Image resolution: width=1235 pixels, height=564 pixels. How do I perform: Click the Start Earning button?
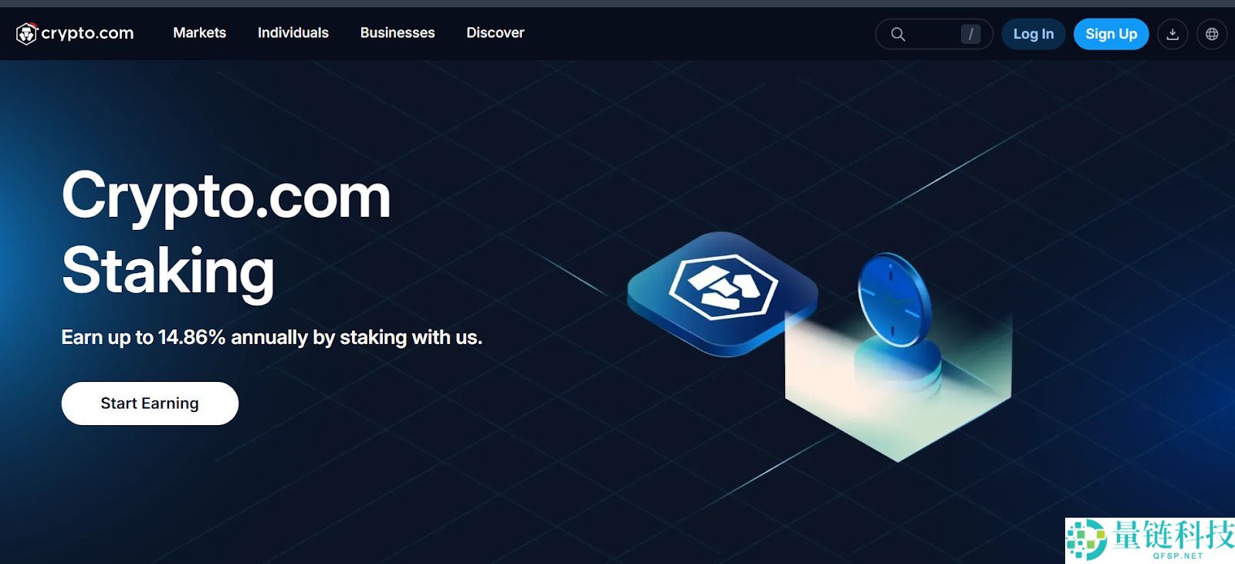(150, 404)
